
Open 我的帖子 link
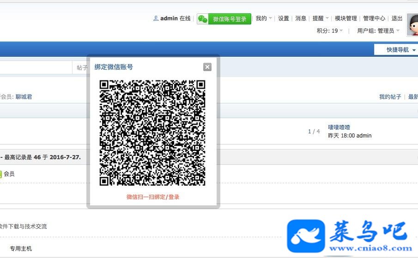point(390,96)
